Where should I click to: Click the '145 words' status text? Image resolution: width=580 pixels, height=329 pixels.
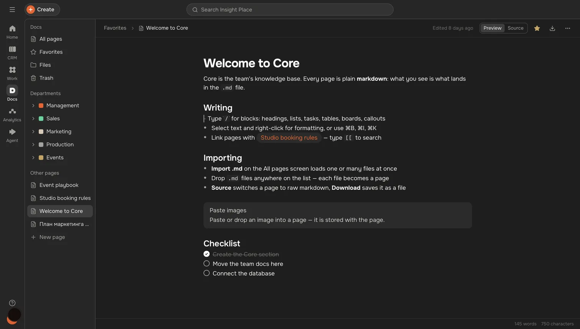click(x=525, y=324)
